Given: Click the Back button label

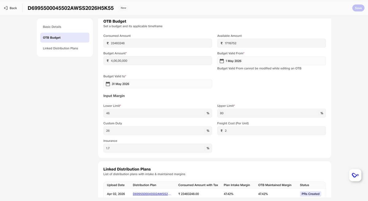Looking at the screenshot, I should (x=13, y=8).
